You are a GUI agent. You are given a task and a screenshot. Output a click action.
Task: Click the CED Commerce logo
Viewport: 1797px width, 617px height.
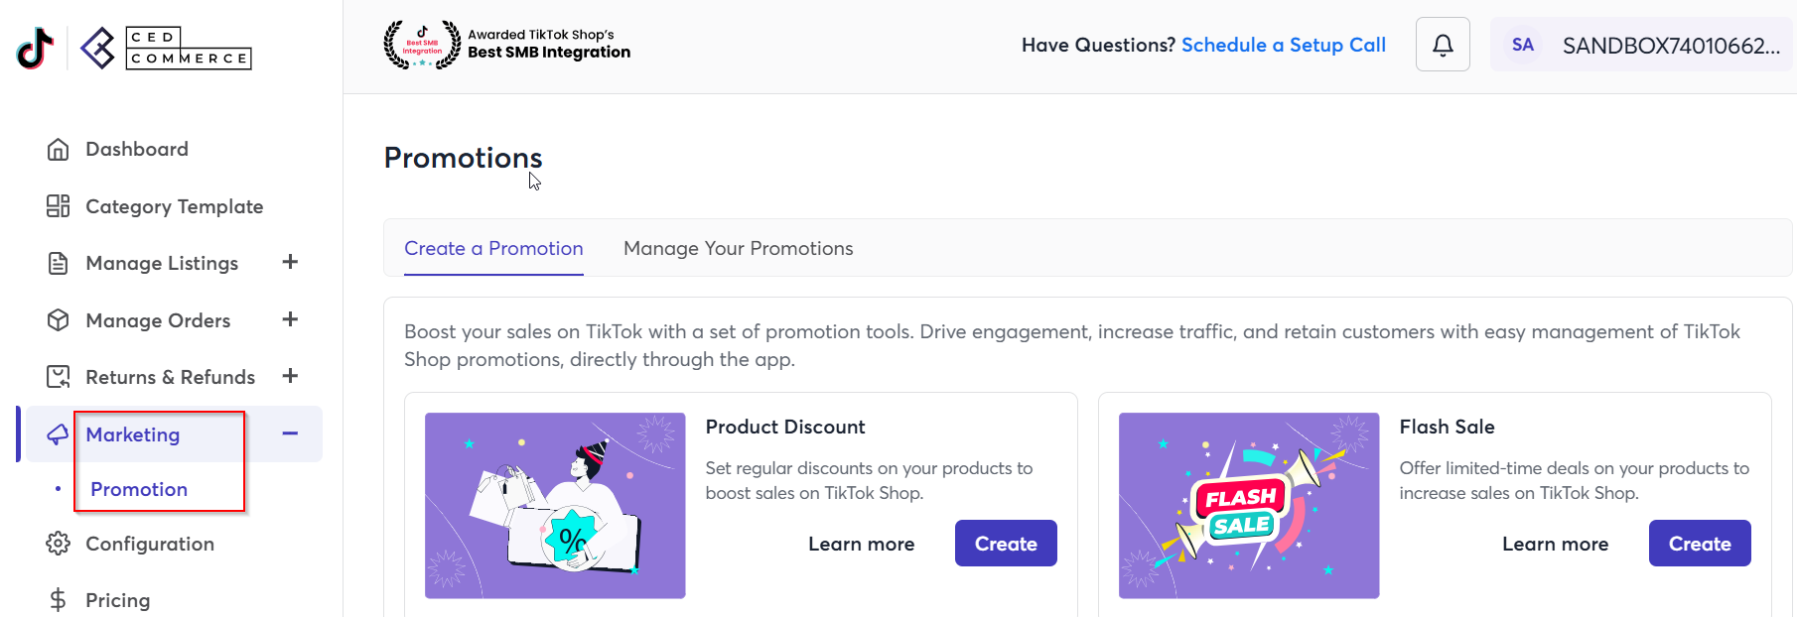pos(166,48)
